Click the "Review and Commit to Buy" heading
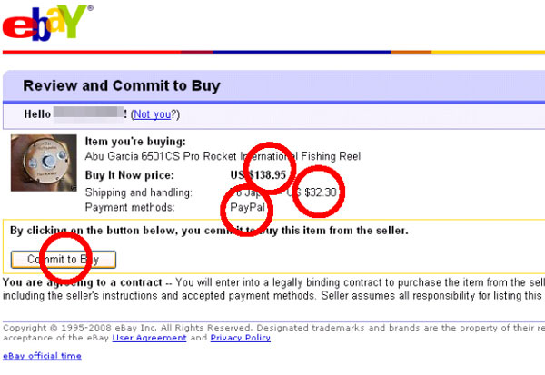Screen dimensions: 545x375 (x=121, y=86)
